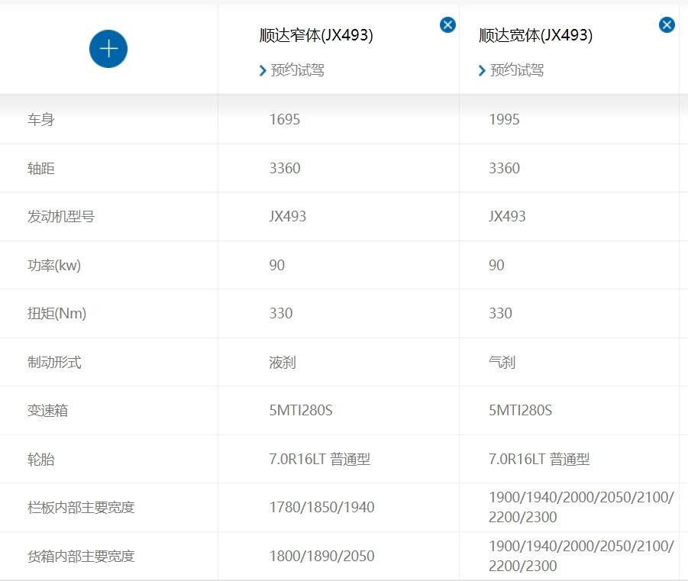
Task: Click the 发动机型号 row label
Action: pos(61,216)
